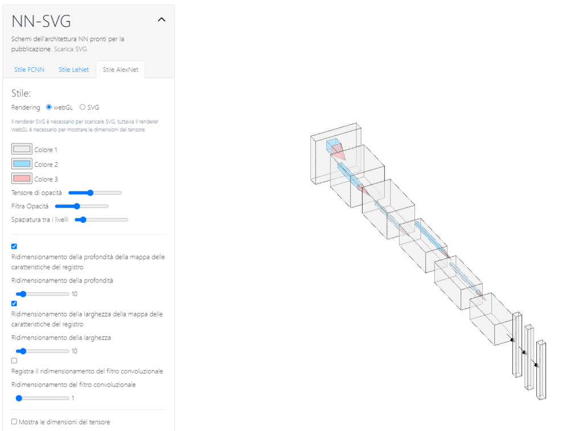Viewport: 583px width, 431px height.
Task: Open the Colore 2 blue swatch
Action: click(22, 164)
